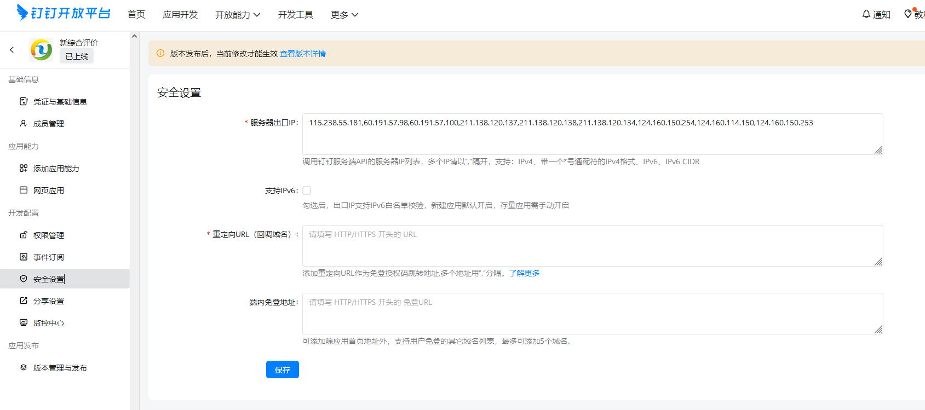Collapse sidebar using the up chevron
Image resolution: width=925 pixels, height=410 pixels.
point(134,36)
